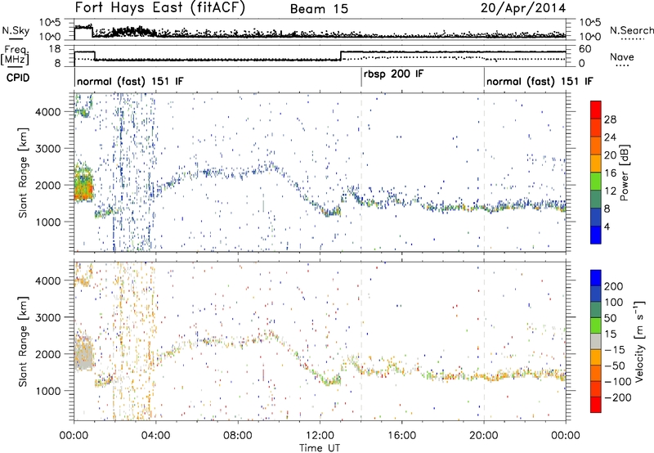Click the 'Nave' legend label

click(x=621, y=56)
